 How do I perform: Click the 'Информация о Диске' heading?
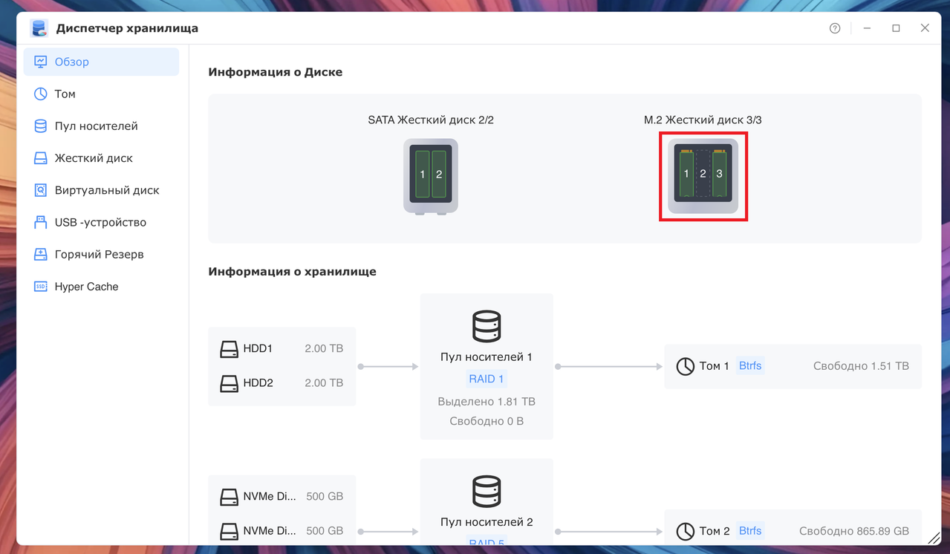[276, 72]
